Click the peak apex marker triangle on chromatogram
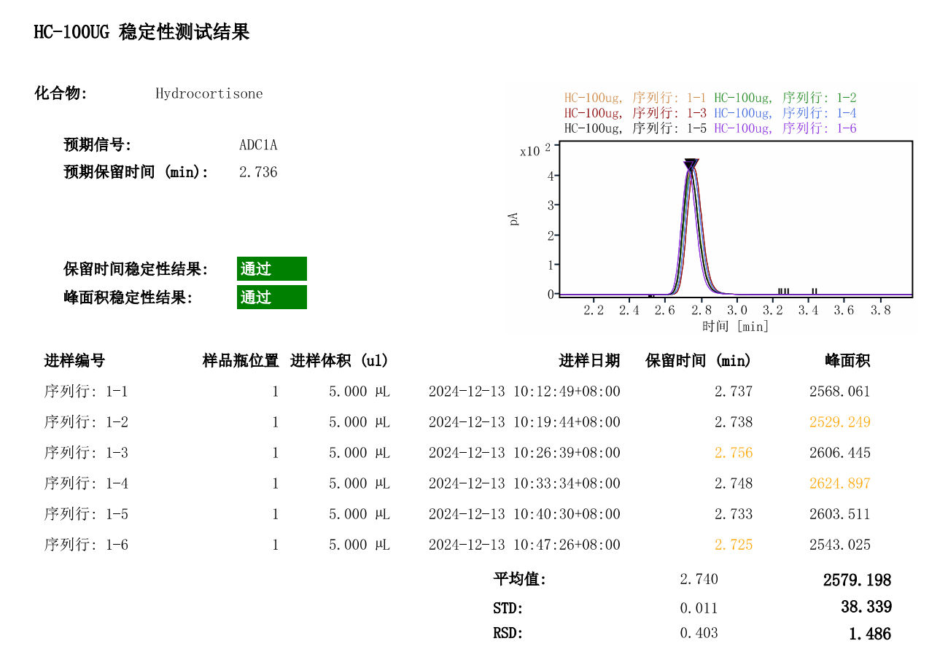The height and width of the screenshot is (657, 948). (x=691, y=165)
